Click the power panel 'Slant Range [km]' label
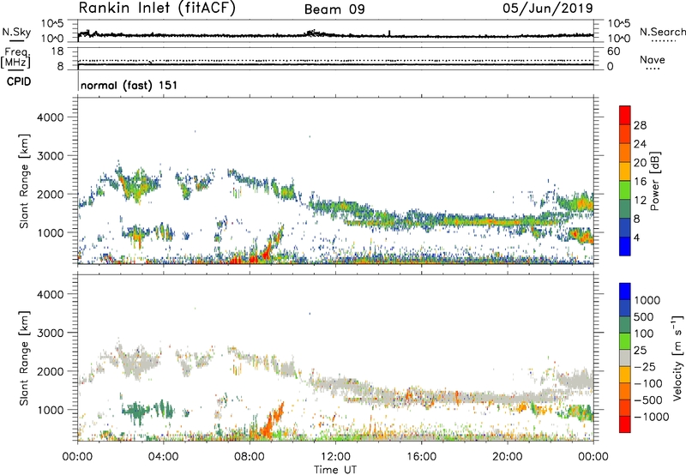The image size is (686, 475). point(24,181)
